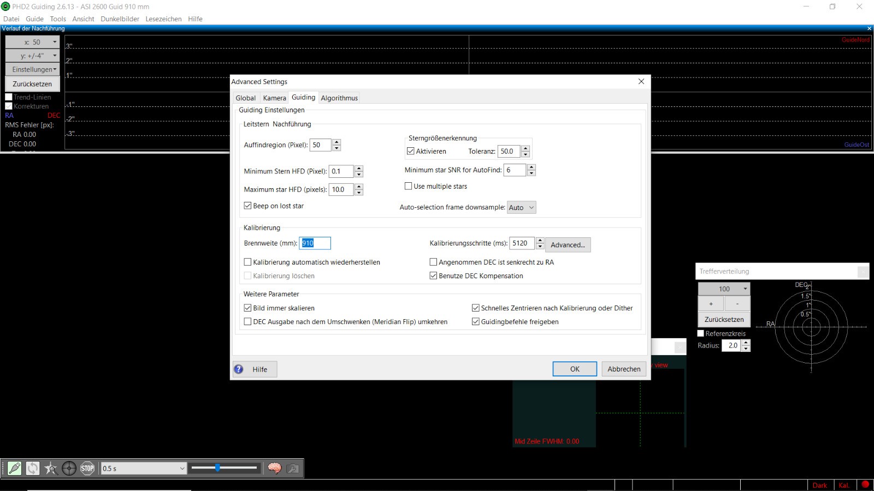Enable Korrekturen checkbox in graph panel
Viewport: 874px width, 491px height.
coord(9,106)
